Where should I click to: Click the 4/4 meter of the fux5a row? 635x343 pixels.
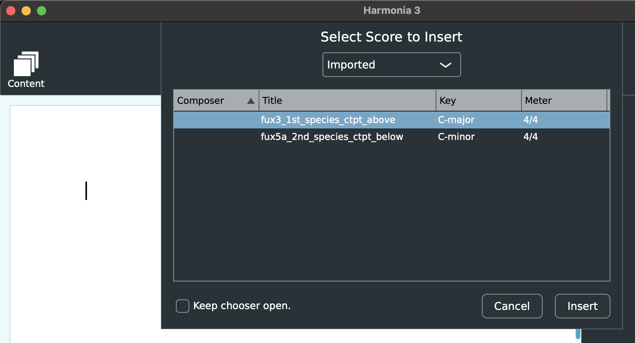pyautogui.click(x=530, y=137)
